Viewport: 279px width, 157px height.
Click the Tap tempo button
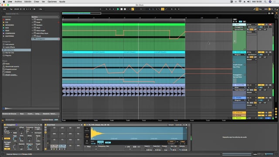click(x=11, y=9)
